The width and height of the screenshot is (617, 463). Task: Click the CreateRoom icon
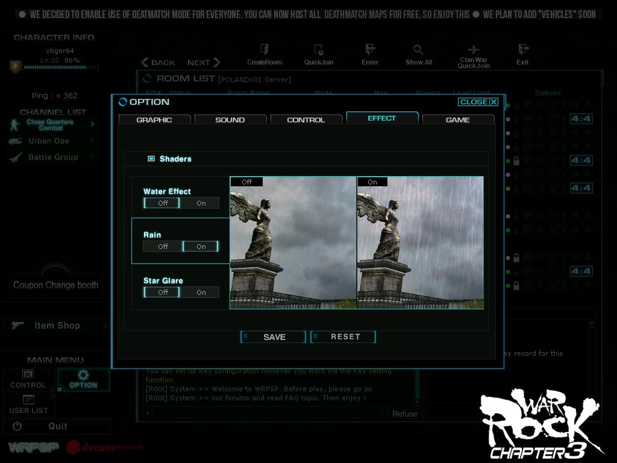click(x=265, y=49)
